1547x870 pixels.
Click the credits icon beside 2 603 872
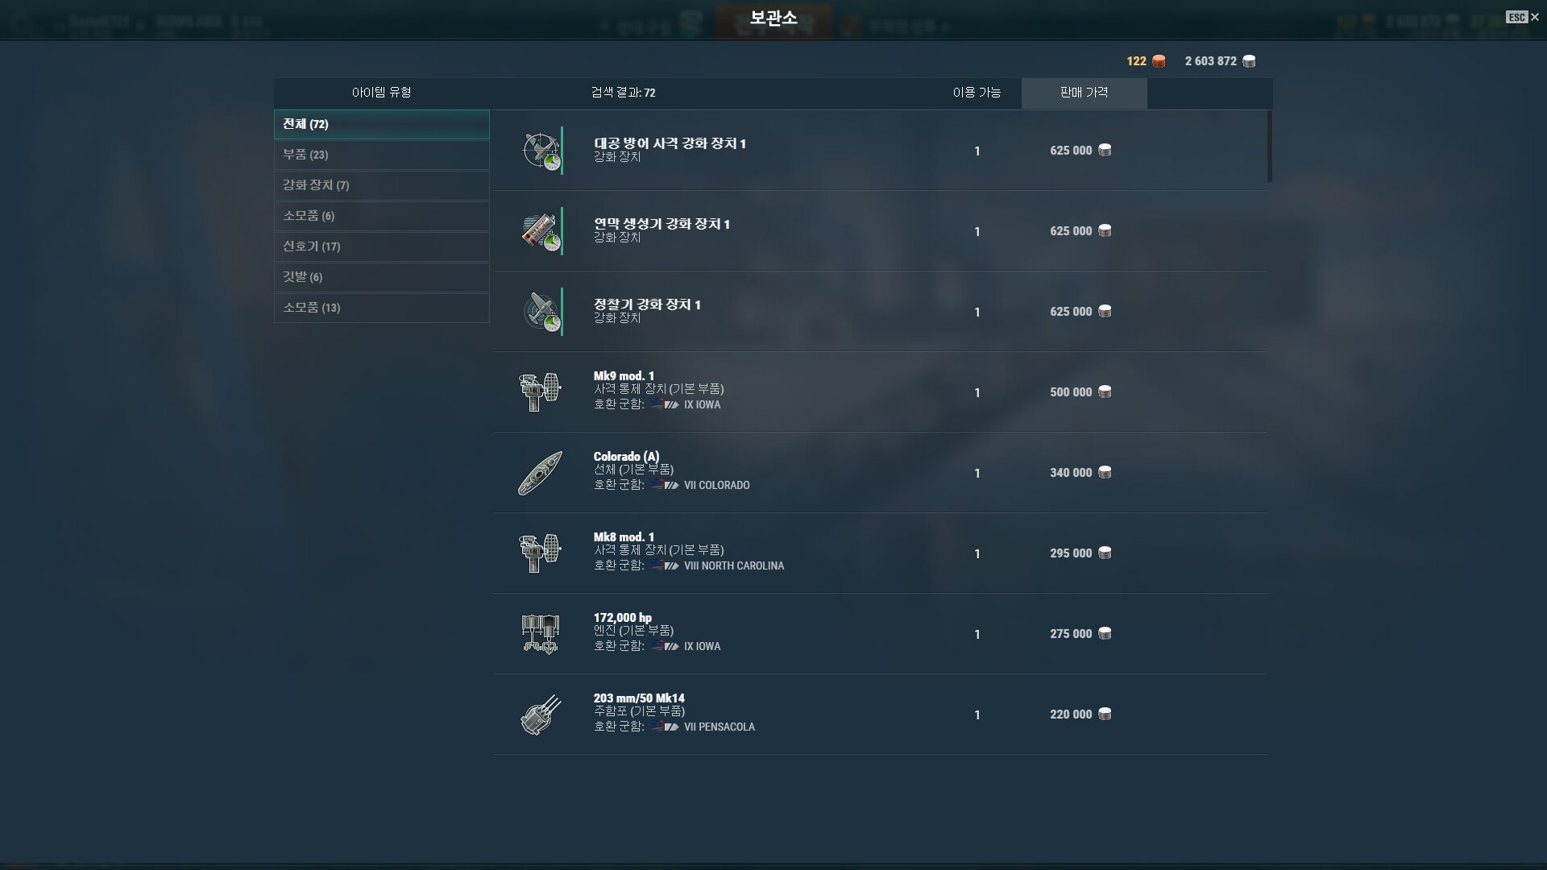pyautogui.click(x=1249, y=61)
